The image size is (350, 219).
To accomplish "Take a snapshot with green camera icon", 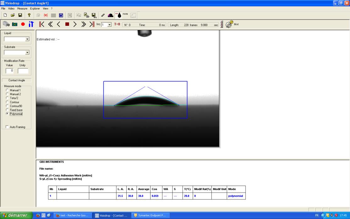I will [15, 24].
